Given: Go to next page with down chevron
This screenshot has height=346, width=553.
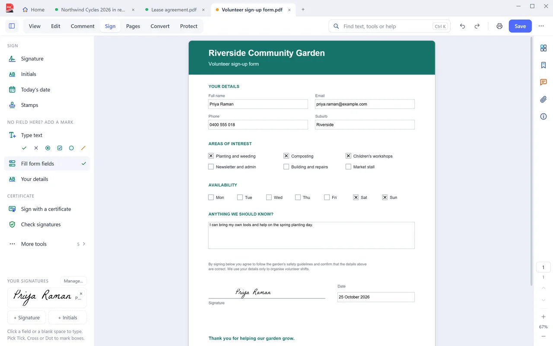Looking at the screenshot, I should click(543, 300).
